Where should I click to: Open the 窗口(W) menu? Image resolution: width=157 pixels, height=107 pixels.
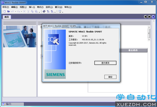[x=59, y=7]
